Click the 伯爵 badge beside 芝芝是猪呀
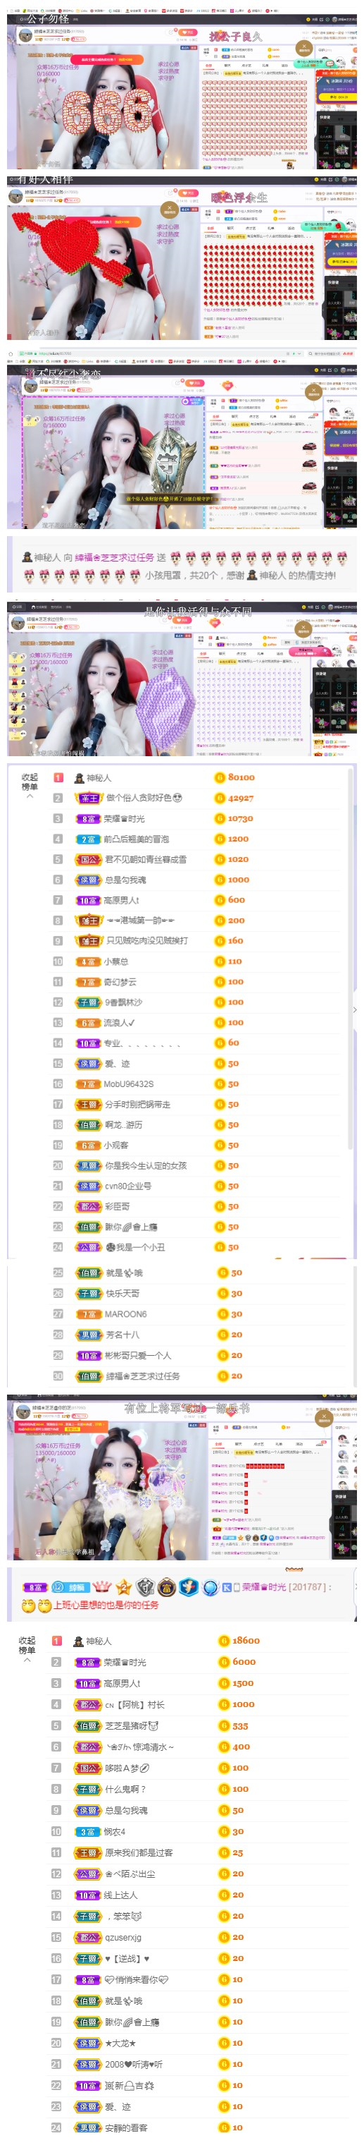 [x=88, y=1725]
